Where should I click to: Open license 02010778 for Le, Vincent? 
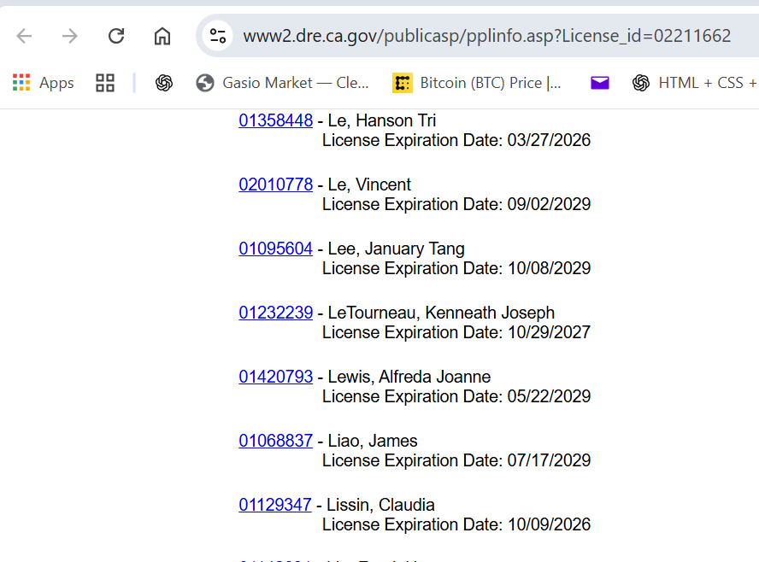[275, 184]
